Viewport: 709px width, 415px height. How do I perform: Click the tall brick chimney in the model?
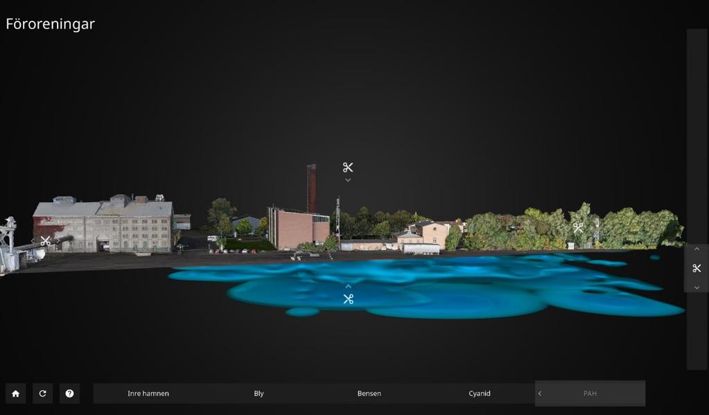(312, 188)
